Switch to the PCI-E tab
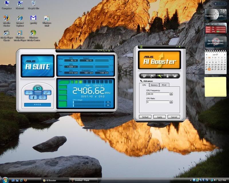Image resolution: width=229 pixels, height=183 pixels. pos(164,85)
